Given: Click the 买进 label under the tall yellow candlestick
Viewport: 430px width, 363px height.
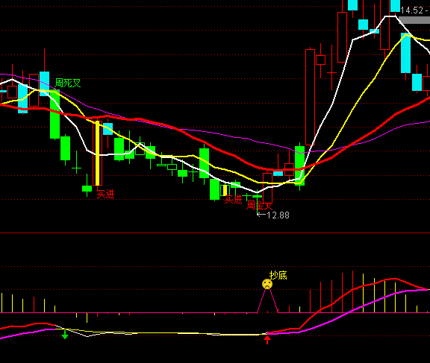Looking at the screenshot, I should coord(105,195).
